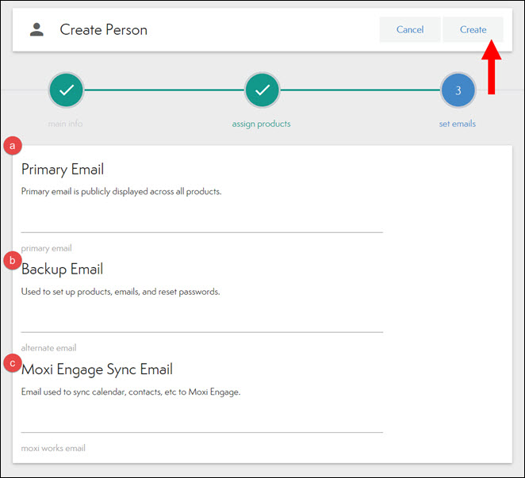This screenshot has width=525, height=478.
Task: Click the 'Moxi Engage Sync Email' heading
Action: point(97,369)
